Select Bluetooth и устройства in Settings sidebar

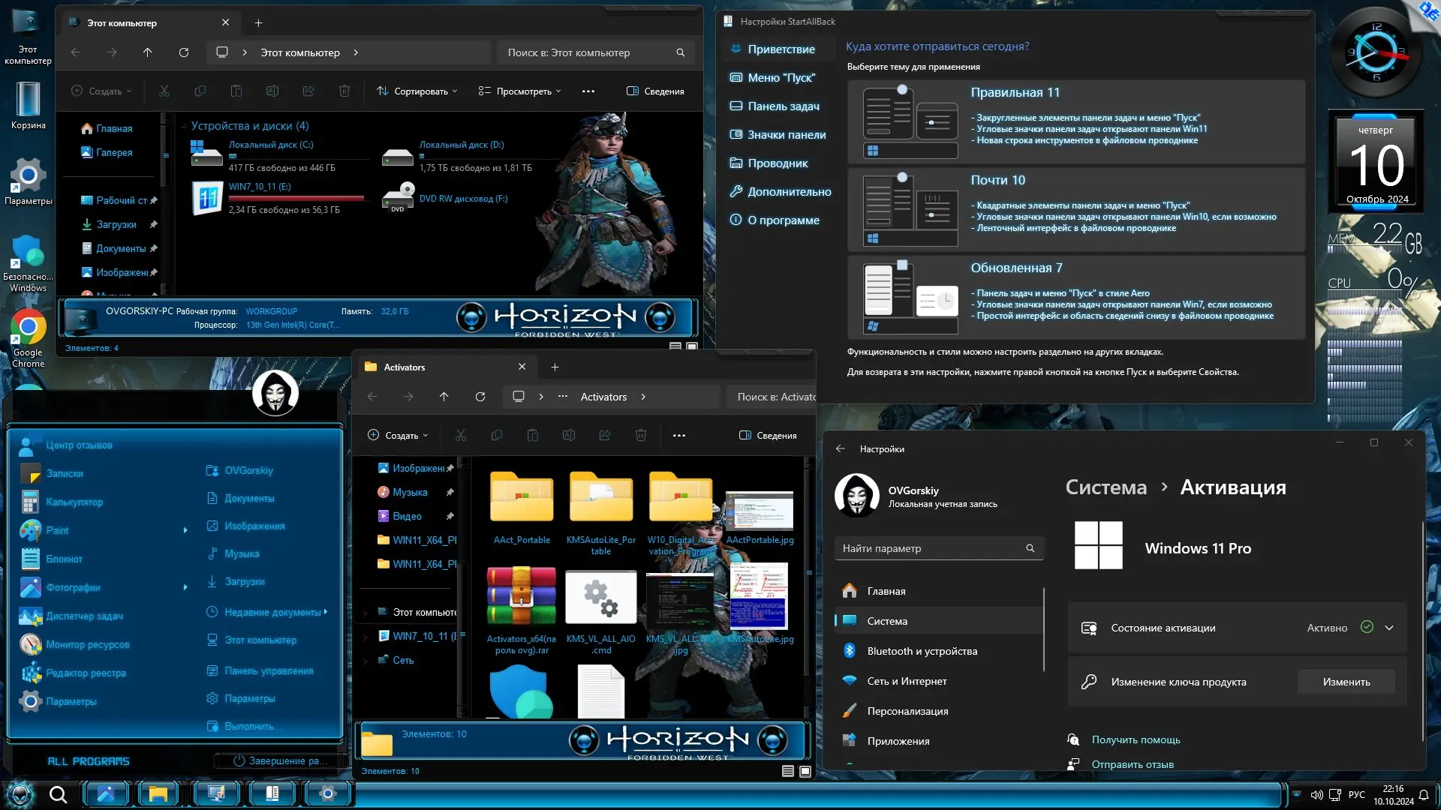tap(922, 651)
